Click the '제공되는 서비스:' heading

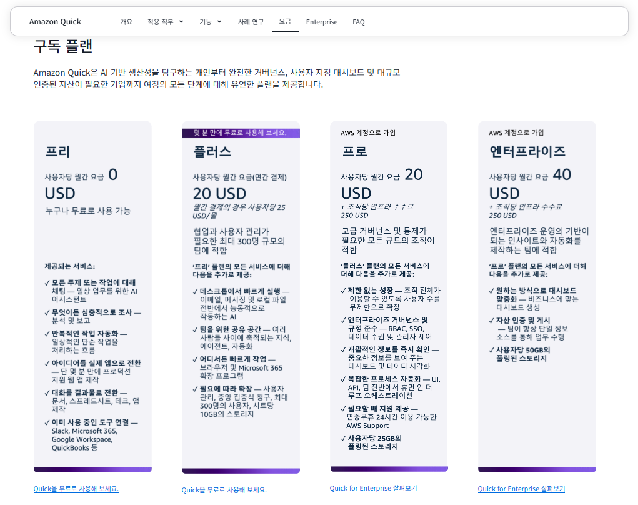[x=69, y=266]
